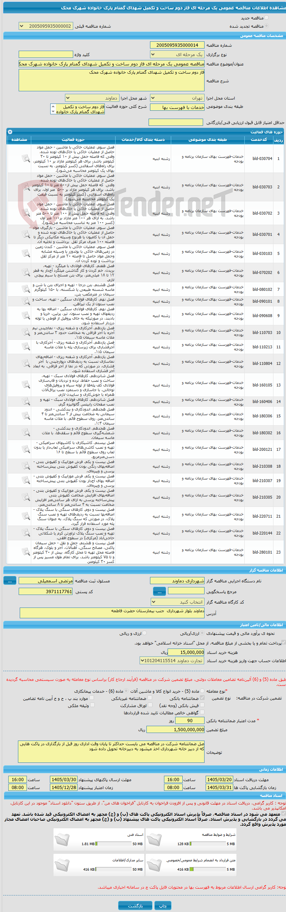Toggle the وثیقه ملکی checkbox
Image resolution: width=286 pixels, height=912 pixels.
click(x=92, y=705)
